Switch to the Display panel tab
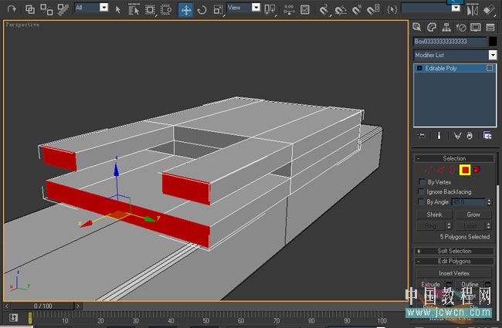Viewport: 502px width, 328px height. 476,28
